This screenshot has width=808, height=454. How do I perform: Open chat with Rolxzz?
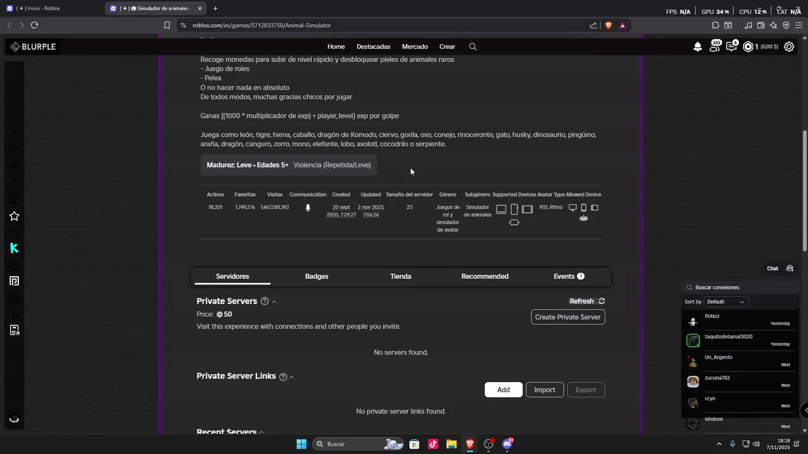point(740,320)
